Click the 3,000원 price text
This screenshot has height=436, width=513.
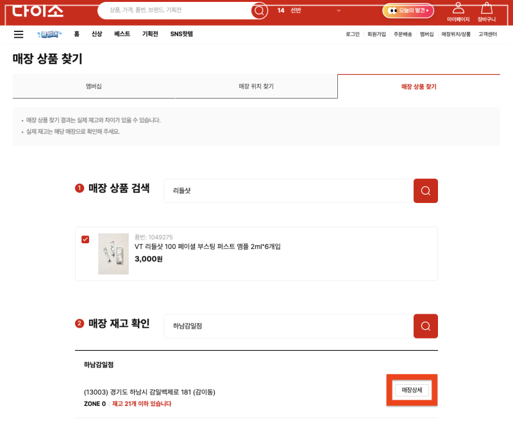[x=149, y=259]
